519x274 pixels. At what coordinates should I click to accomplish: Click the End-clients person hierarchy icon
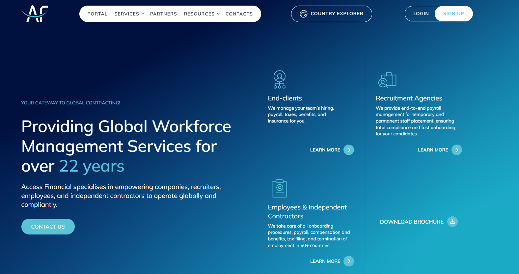tap(280, 79)
